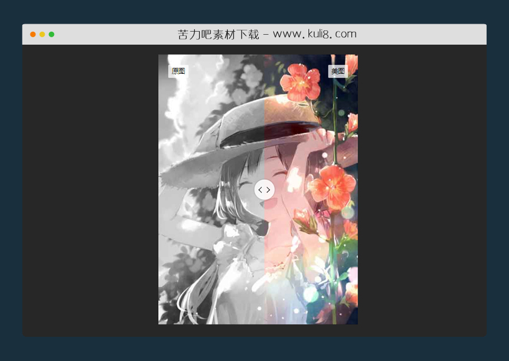Click the title text with www.kuli8.com
The width and height of the screenshot is (509, 361).
[267, 34]
